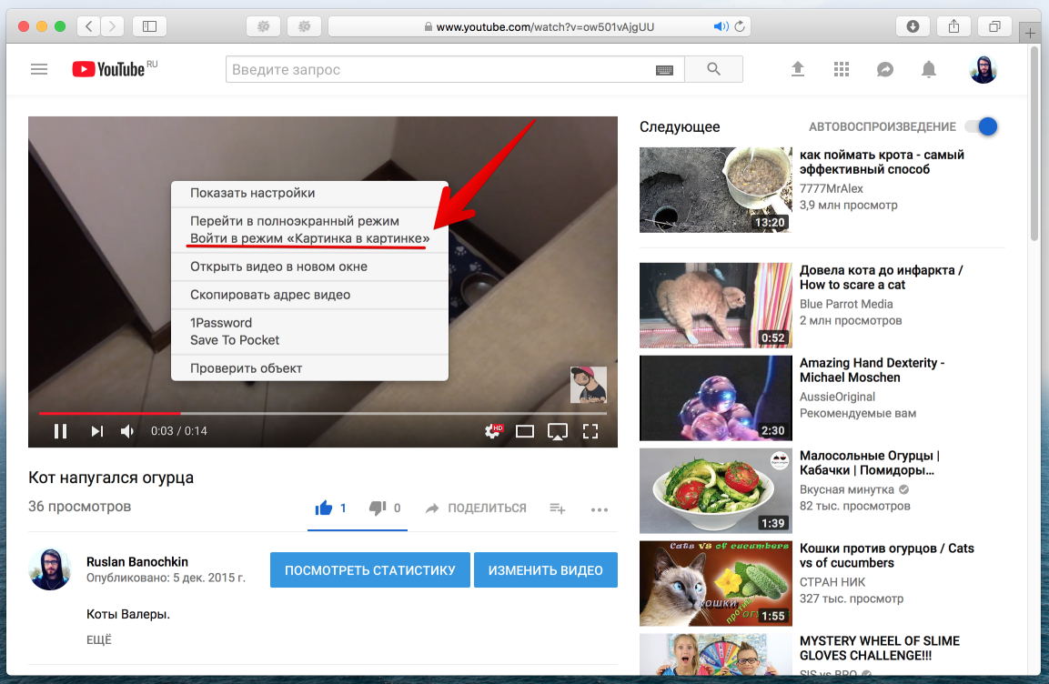The width and height of the screenshot is (1049, 684).
Task: Open the YouTube hamburger menu
Action: coord(39,69)
